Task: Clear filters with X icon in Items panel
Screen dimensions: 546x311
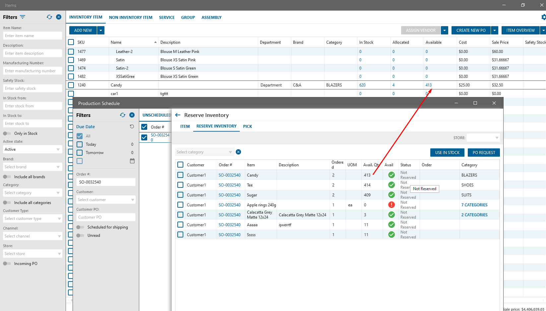Action: point(59,17)
